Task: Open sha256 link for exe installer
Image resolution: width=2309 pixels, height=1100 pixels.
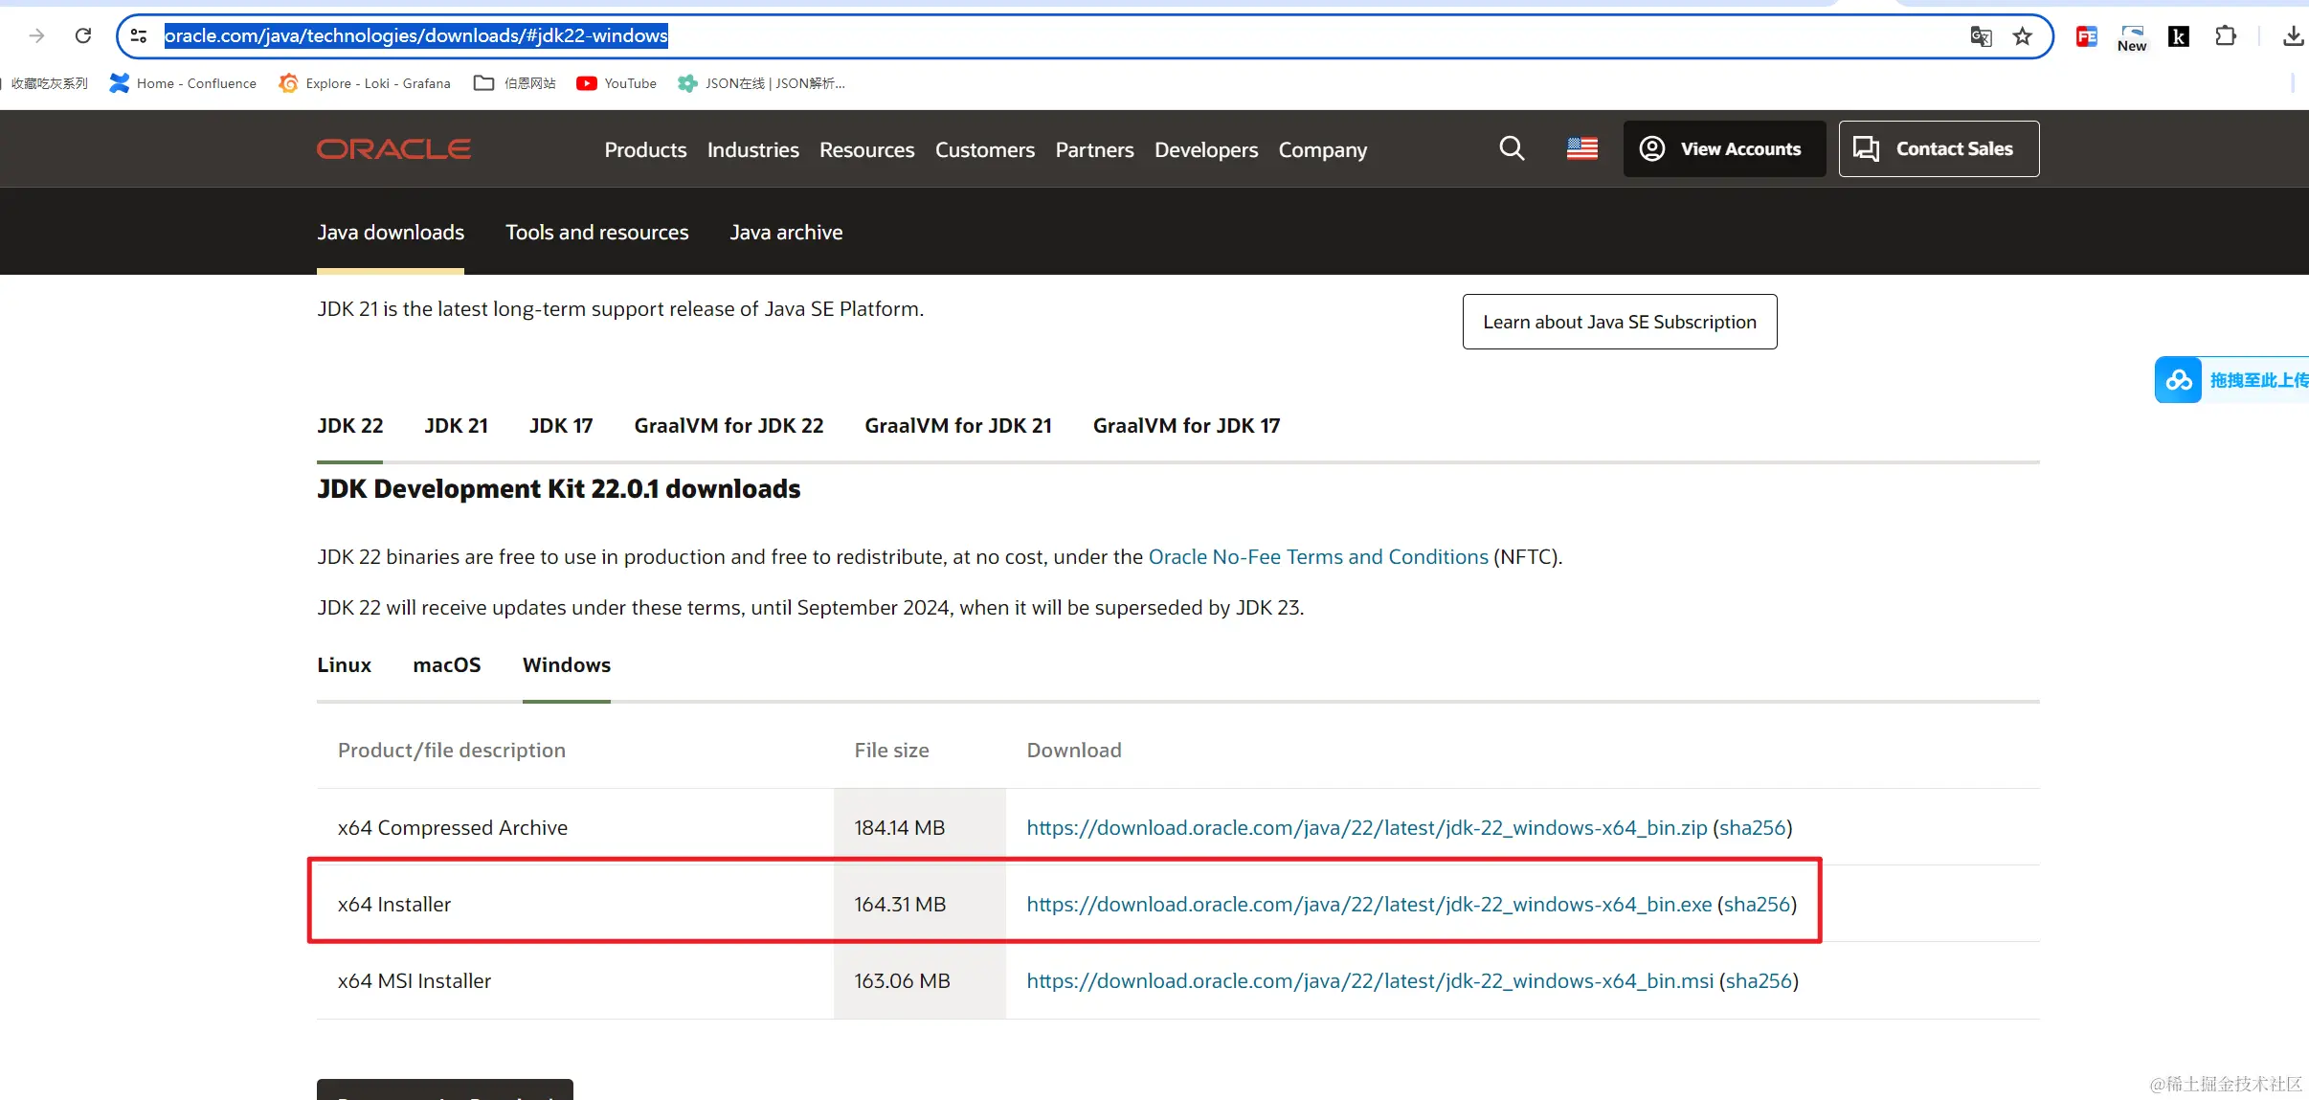Action: [x=1758, y=905]
